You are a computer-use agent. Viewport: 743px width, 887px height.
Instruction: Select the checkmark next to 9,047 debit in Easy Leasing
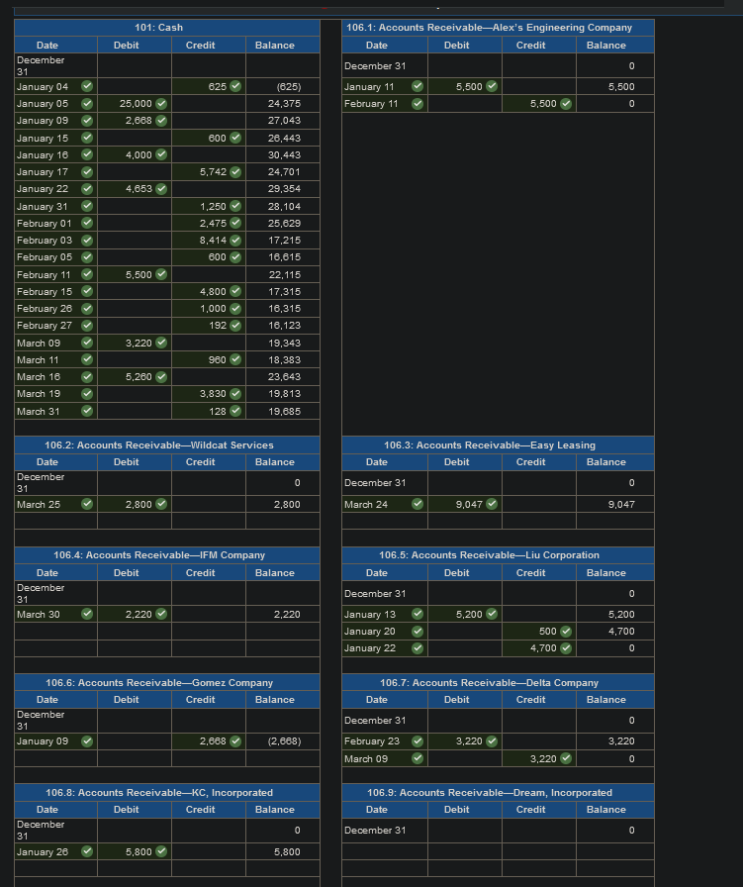click(492, 504)
